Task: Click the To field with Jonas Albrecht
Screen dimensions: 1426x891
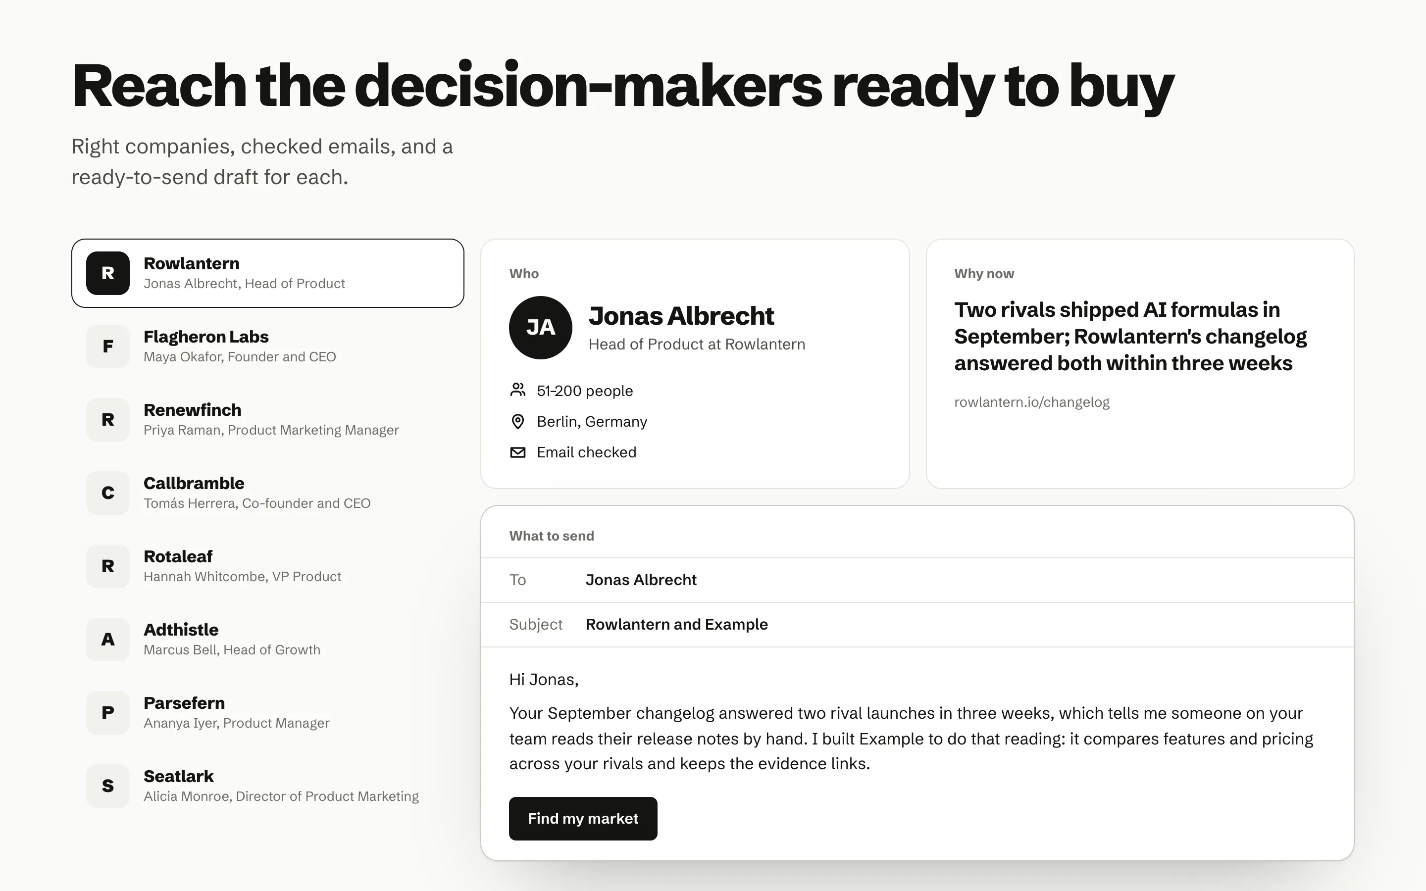Action: [x=917, y=580]
